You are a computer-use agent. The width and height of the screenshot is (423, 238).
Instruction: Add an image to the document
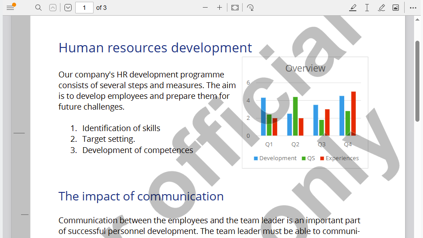pyautogui.click(x=396, y=8)
